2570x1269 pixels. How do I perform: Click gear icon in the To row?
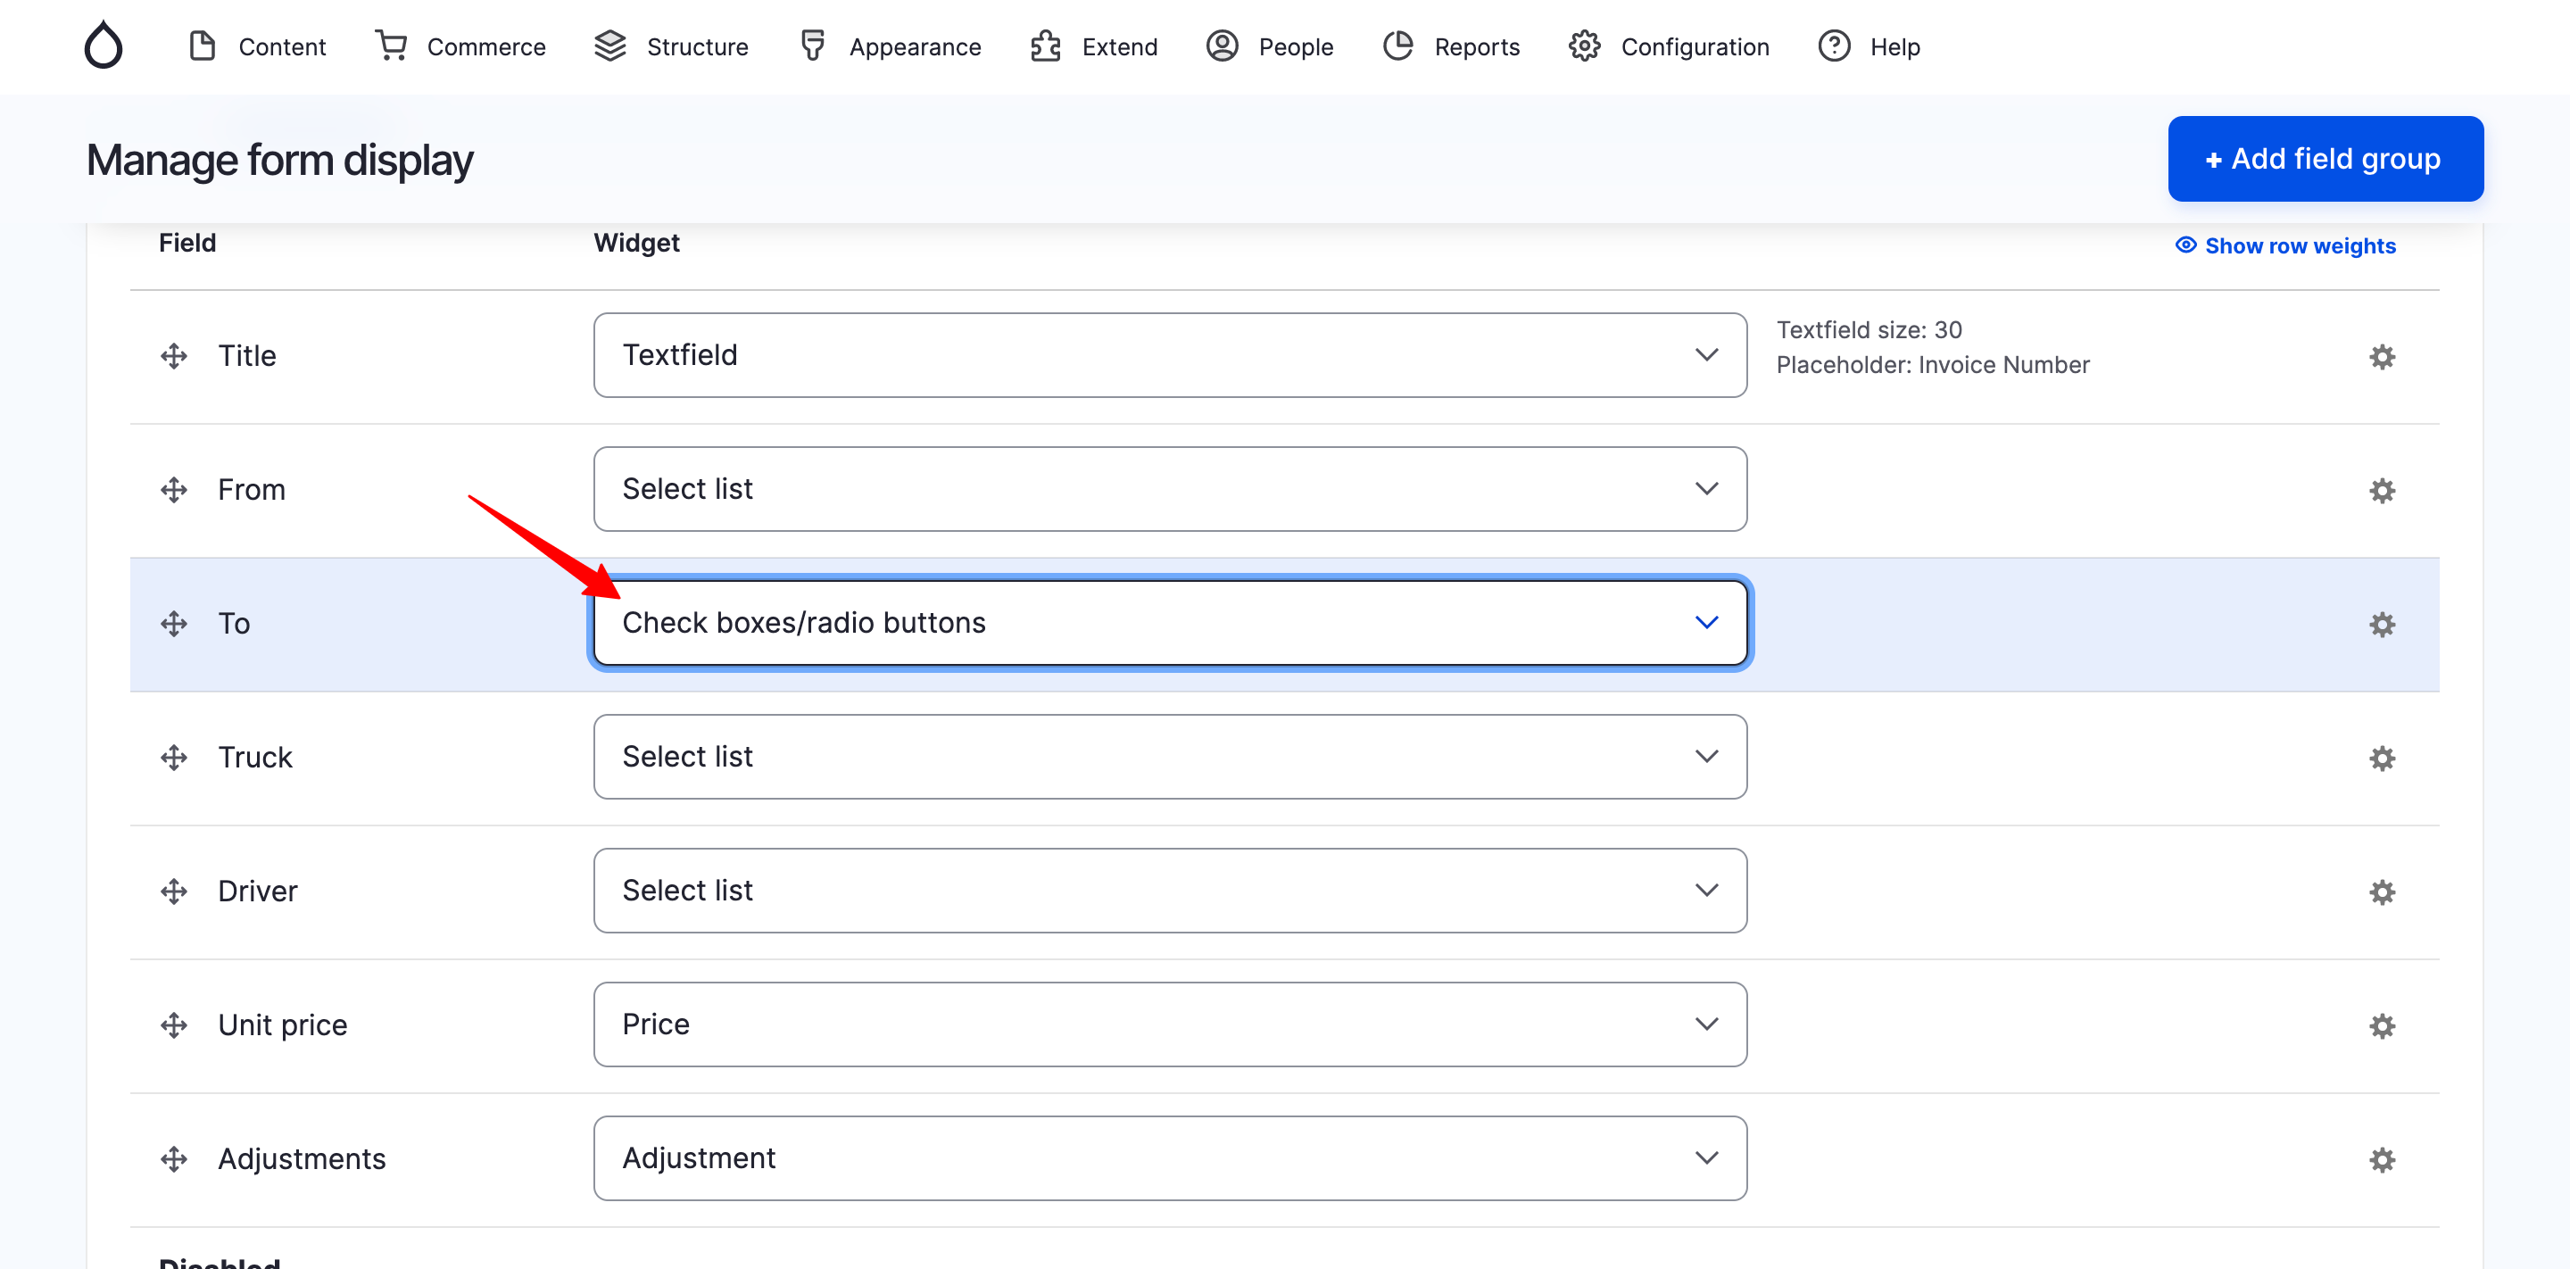[2382, 624]
